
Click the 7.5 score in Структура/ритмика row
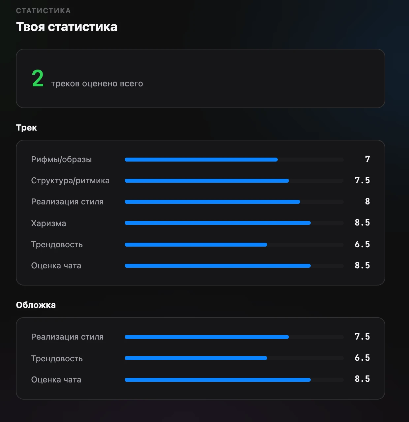tap(362, 180)
